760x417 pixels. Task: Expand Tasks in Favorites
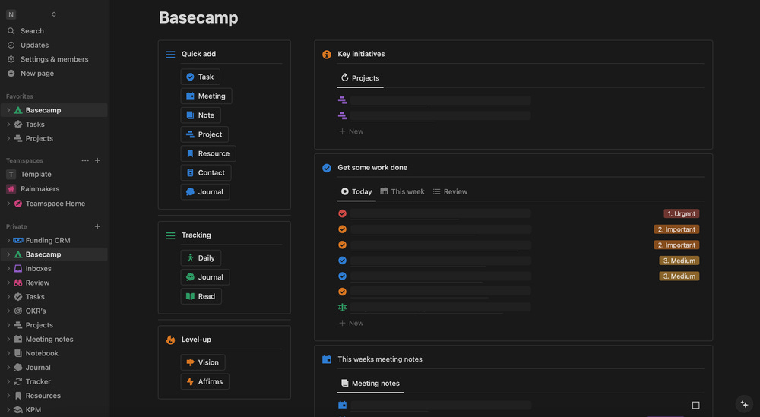pos(8,125)
